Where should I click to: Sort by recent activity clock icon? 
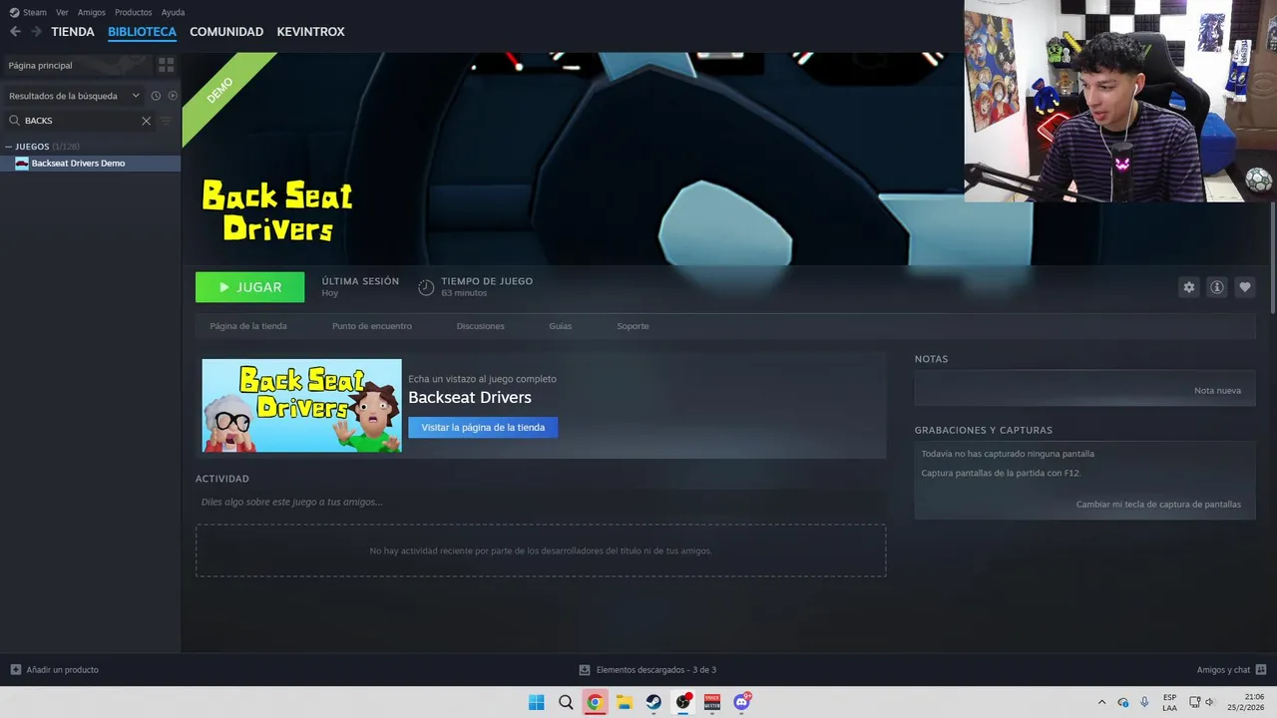point(156,96)
